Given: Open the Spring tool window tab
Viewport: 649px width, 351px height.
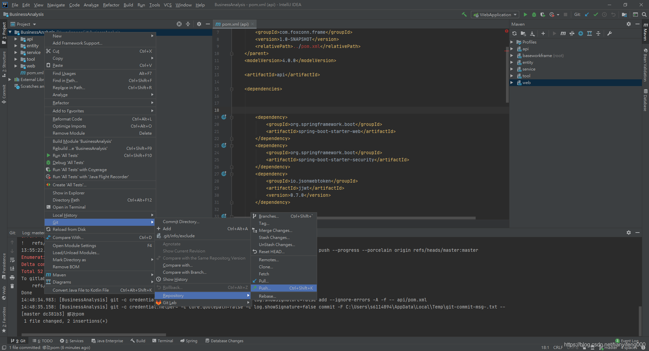Looking at the screenshot, I should click(189, 341).
